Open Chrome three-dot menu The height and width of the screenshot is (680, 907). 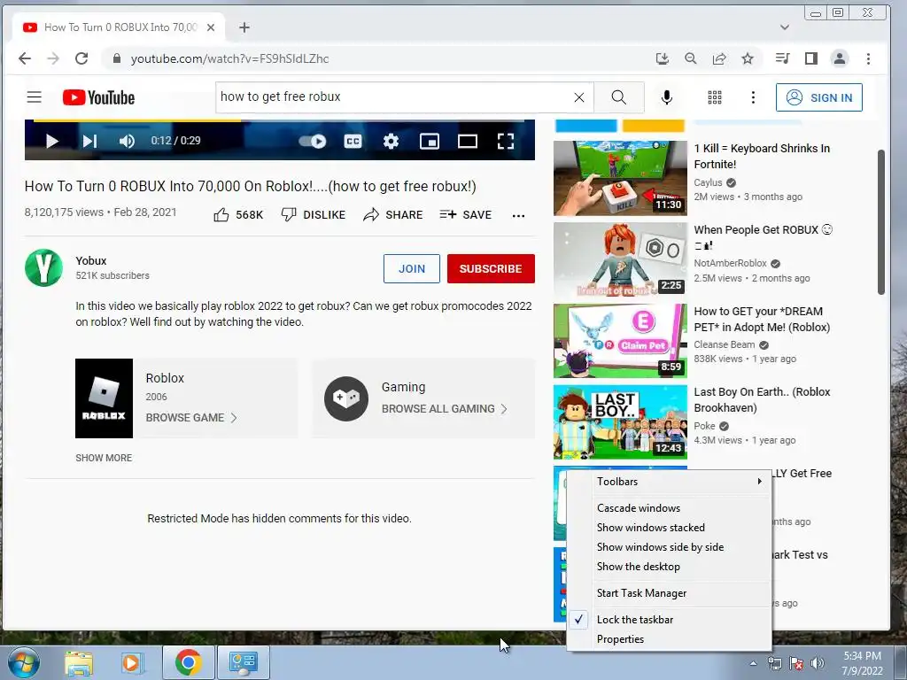(x=868, y=58)
